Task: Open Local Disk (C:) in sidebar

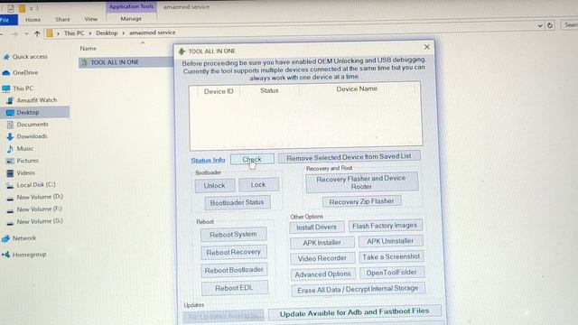Action: pyautogui.click(x=36, y=185)
